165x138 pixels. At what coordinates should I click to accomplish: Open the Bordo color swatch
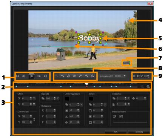click(x=91, y=98)
